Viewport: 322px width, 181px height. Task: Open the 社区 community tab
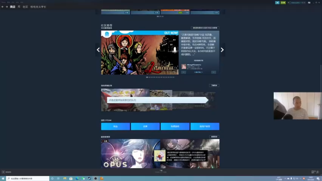25,7
